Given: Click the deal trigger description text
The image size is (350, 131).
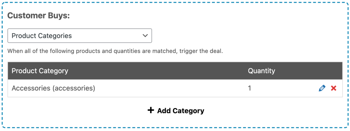Looking at the screenshot, I should (x=115, y=51).
